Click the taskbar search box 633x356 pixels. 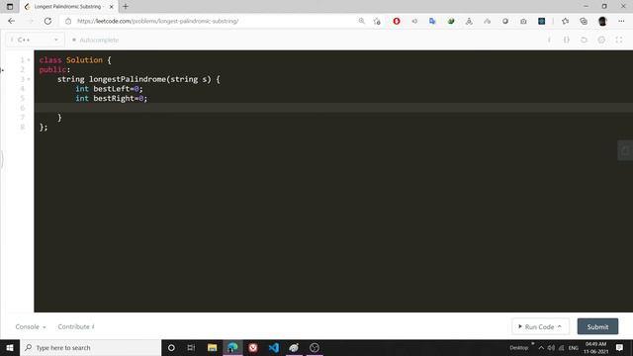coord(90,347)
